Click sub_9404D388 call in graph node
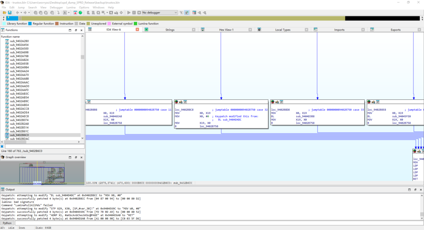This screenshot has height=230, width=424. coord(305,116)
